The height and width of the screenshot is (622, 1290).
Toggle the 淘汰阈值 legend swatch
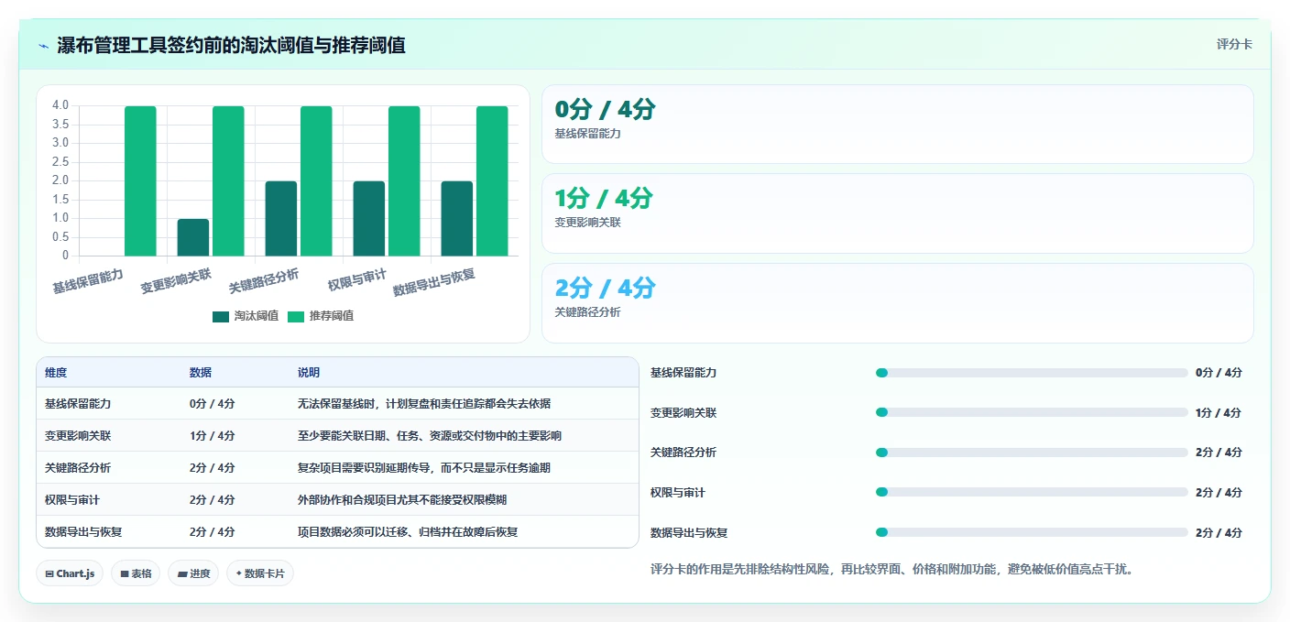(x=221, y=316)
